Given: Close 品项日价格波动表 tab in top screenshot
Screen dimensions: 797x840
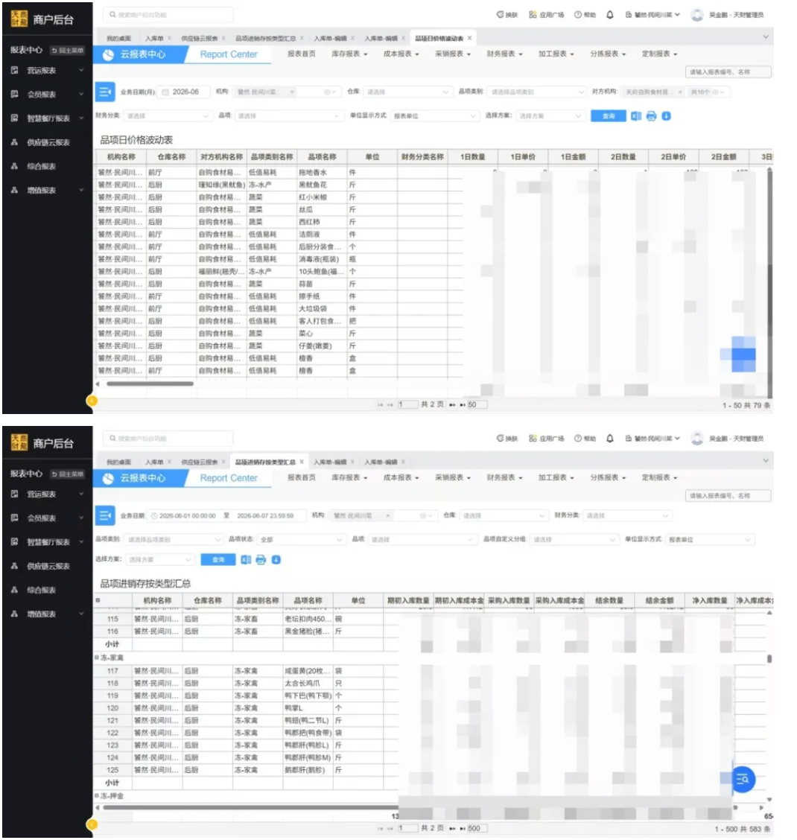Looking at the screenshot, I should [469, 38].
